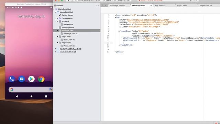
Task: Click the FlyoutItem opening tag on line 8
Action: pyautogui.click(x=124, y=31)
